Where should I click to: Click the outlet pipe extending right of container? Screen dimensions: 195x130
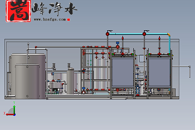point(182,66)
